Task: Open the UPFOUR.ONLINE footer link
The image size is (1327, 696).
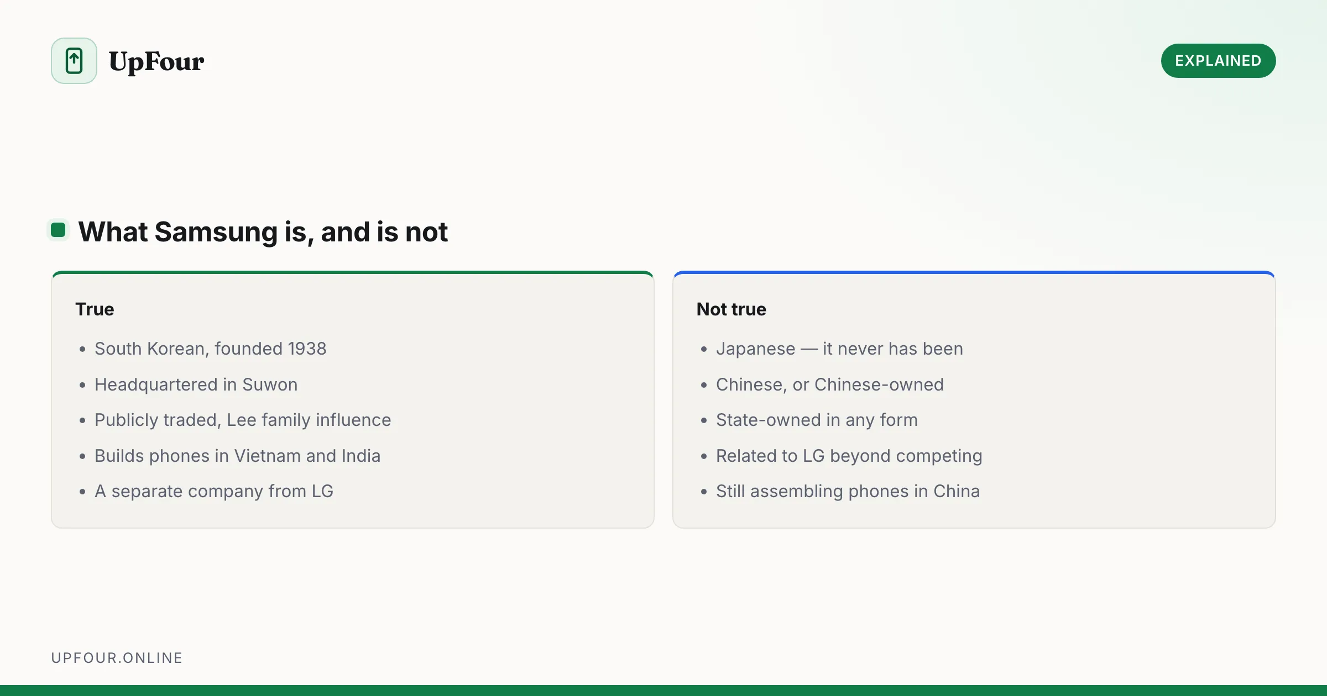Action: [117, 658]
